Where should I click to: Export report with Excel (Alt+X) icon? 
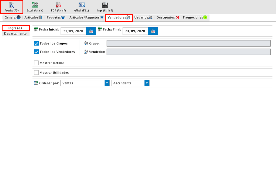[35, 5]
